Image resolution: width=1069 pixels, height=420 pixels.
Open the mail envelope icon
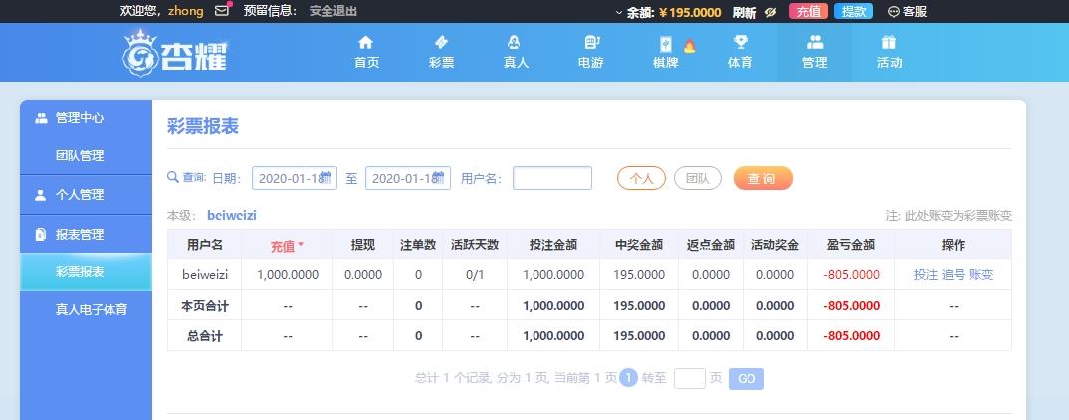(x=222, y=11)
